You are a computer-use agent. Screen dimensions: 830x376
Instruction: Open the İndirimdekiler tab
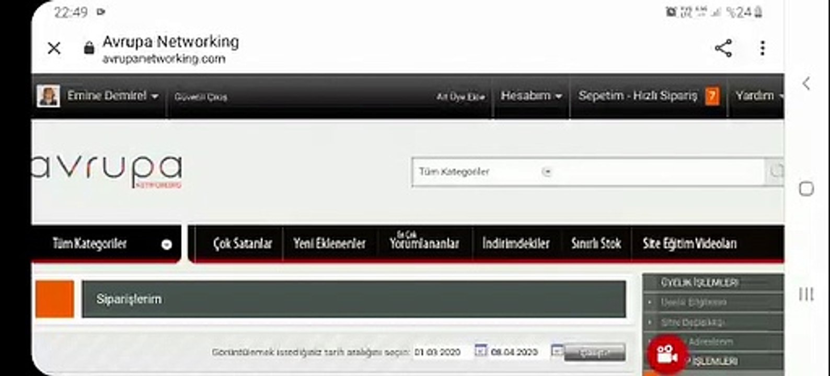[x=516, y=243]
